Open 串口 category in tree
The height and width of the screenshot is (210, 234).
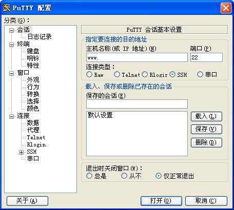[x=33, y=159]
